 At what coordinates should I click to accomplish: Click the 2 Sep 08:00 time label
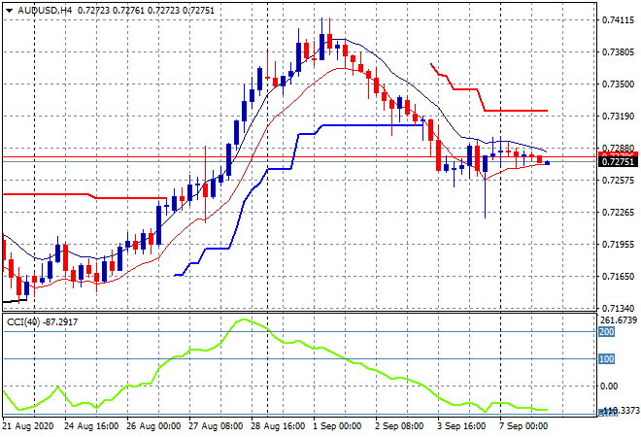pos(399,426)
